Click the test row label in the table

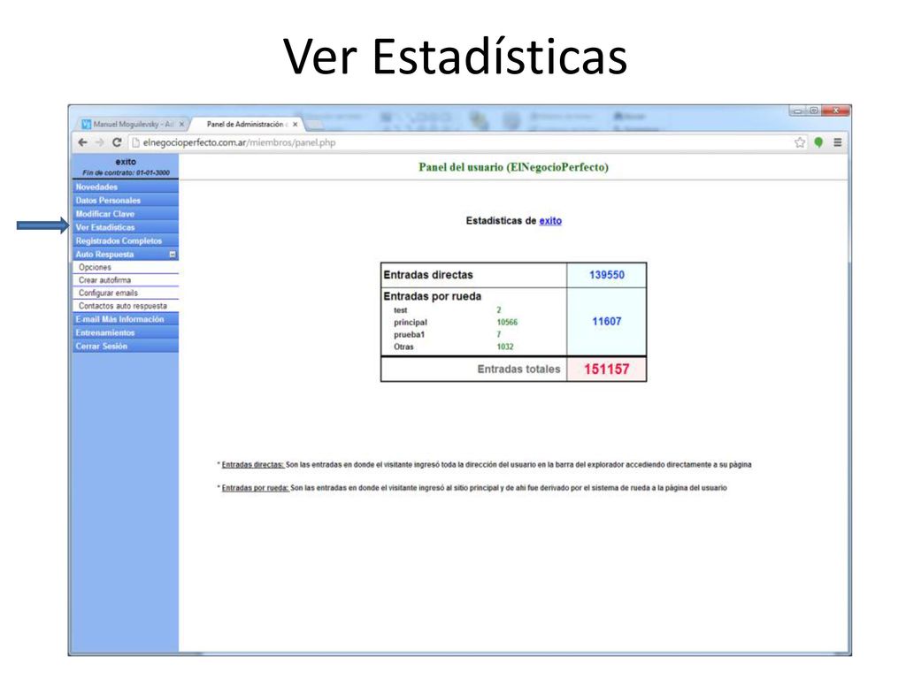tap(401, 310)
